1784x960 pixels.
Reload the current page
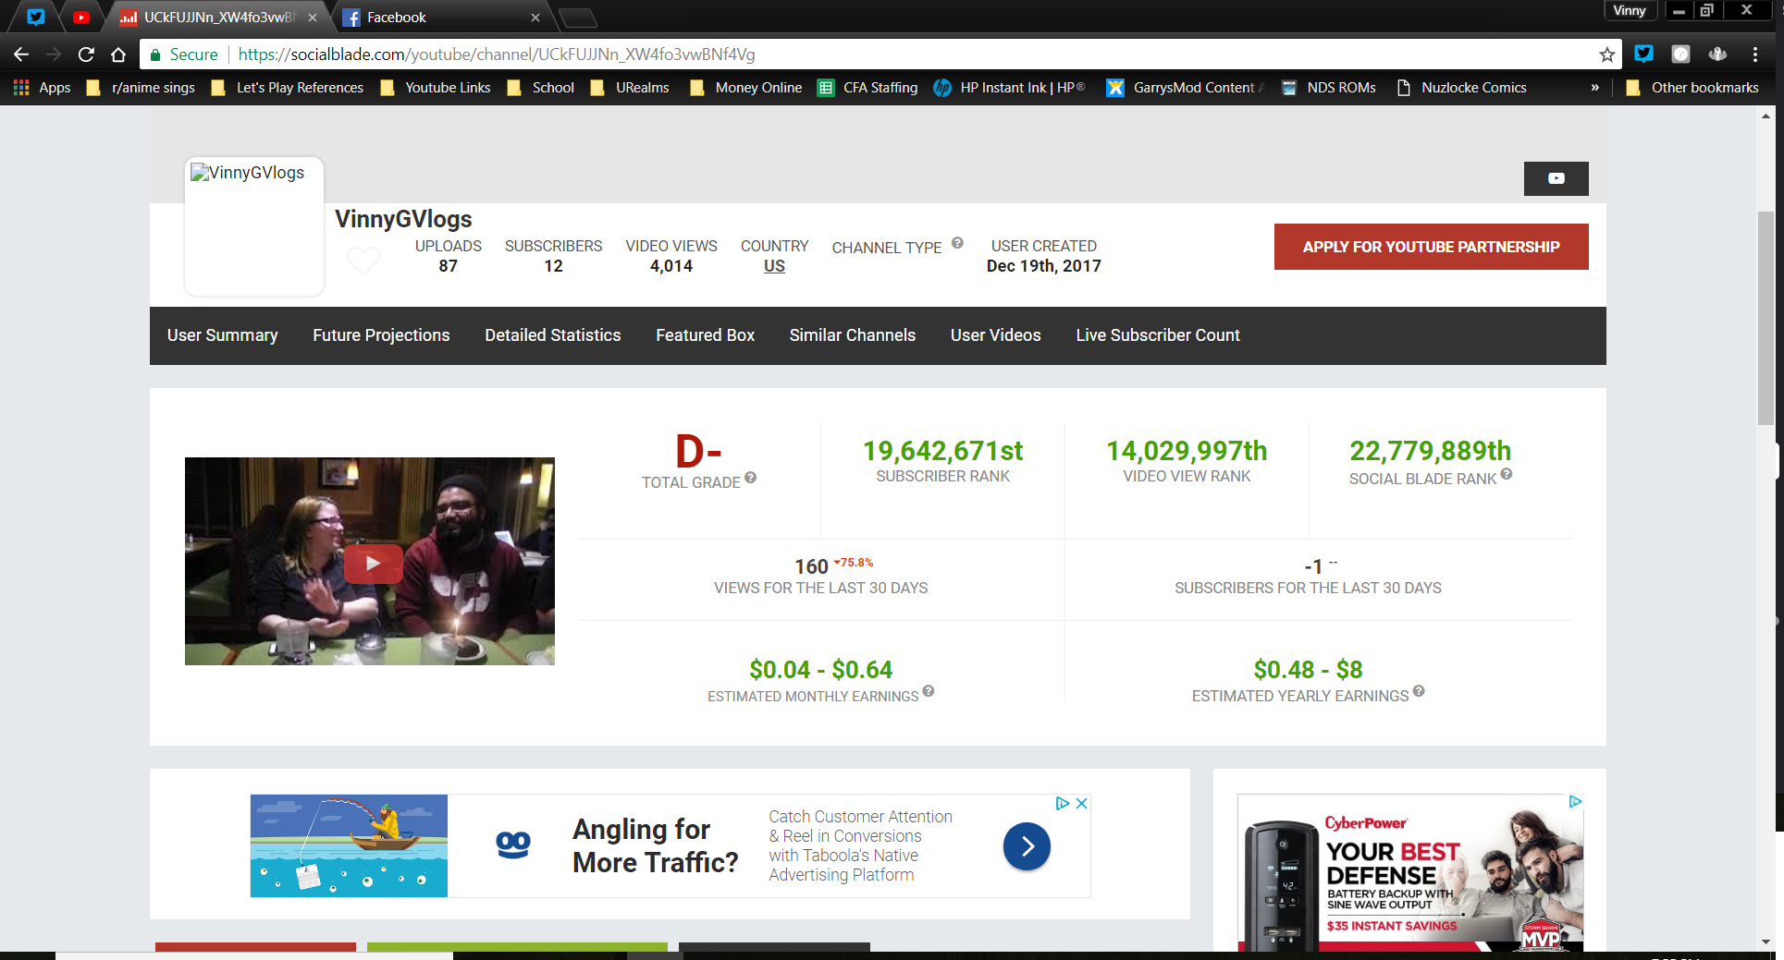(x=86, y=55)
